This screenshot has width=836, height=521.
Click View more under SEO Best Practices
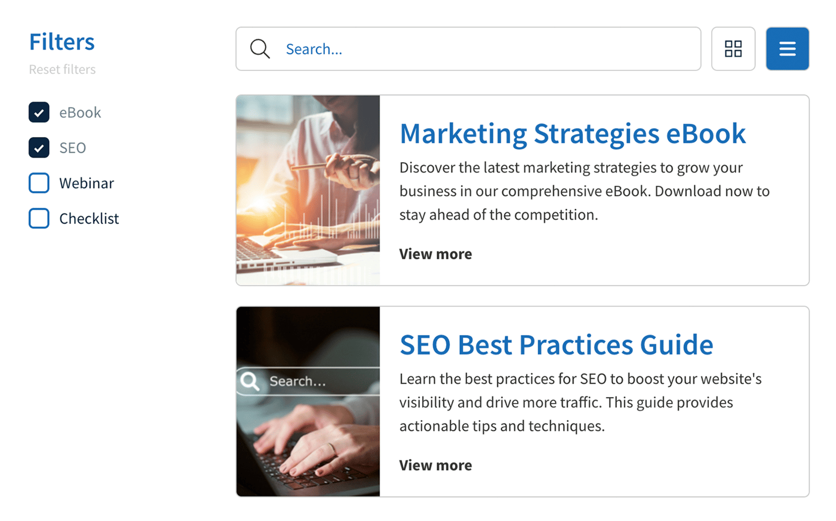(x=435, y=466)
